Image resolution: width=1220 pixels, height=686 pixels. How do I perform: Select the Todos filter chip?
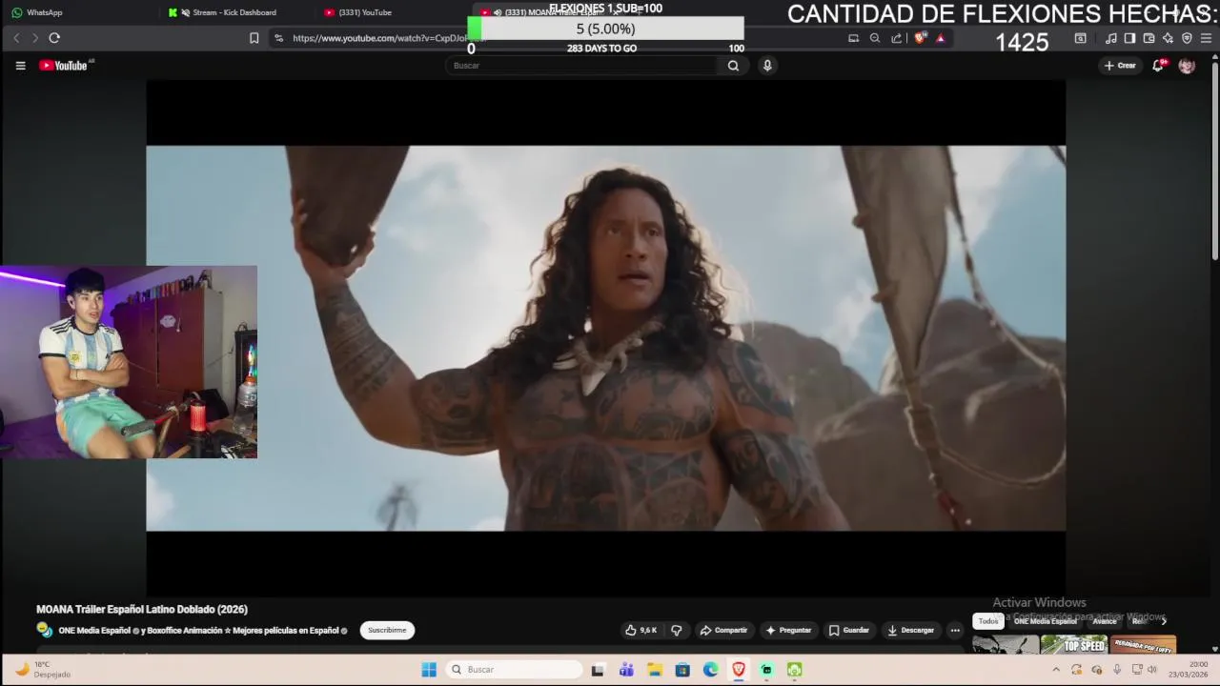(988, 621)
